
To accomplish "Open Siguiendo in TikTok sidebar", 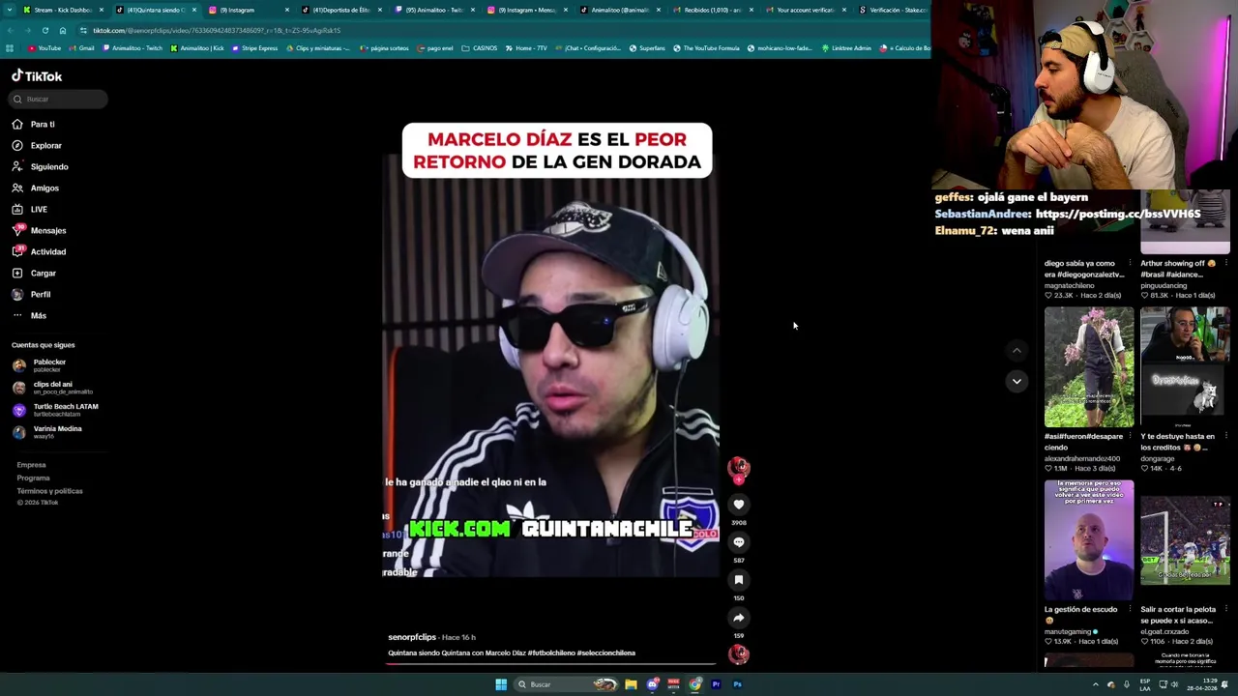I will pos(40,166).
